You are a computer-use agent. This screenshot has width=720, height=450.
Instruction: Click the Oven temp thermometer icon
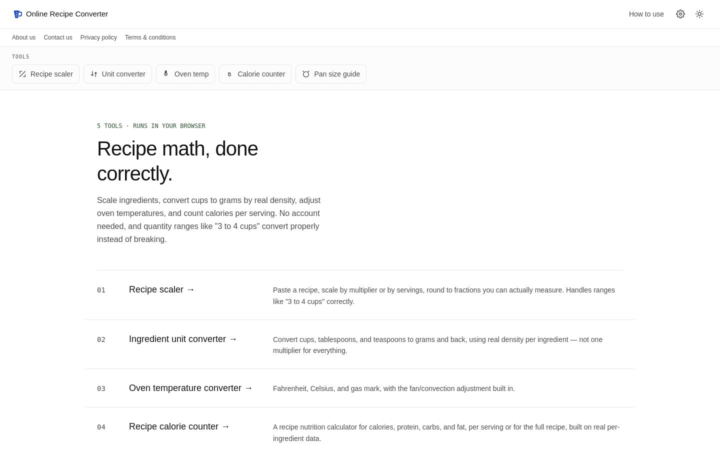tap(166, 74)
